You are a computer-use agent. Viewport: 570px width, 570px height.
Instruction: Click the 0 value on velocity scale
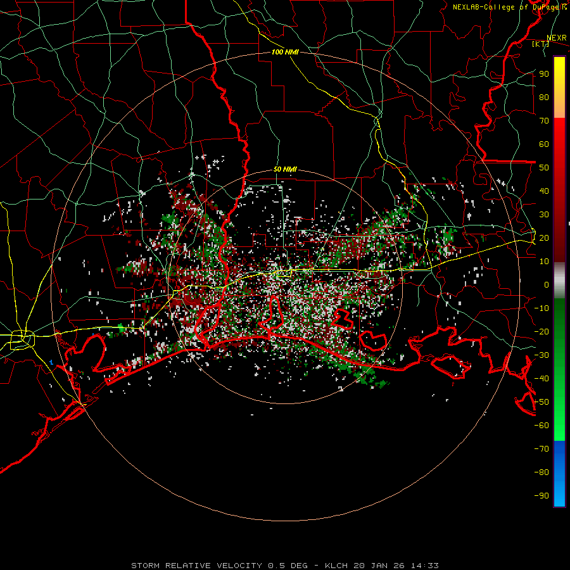(x=547, y=285)
